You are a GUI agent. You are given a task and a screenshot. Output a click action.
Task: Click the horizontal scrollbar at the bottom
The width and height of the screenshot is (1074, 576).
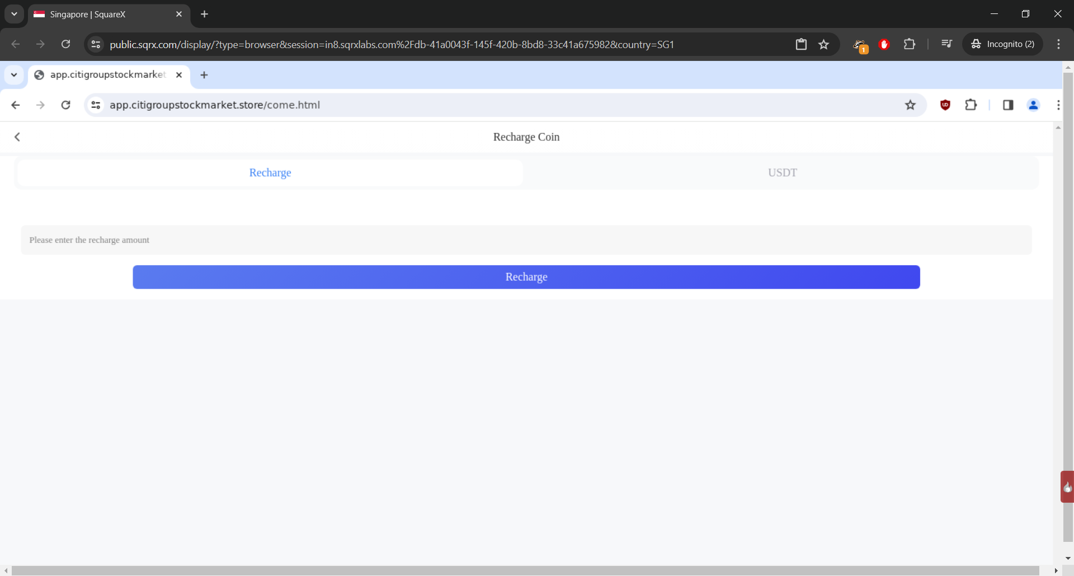(x=526, y=570)
